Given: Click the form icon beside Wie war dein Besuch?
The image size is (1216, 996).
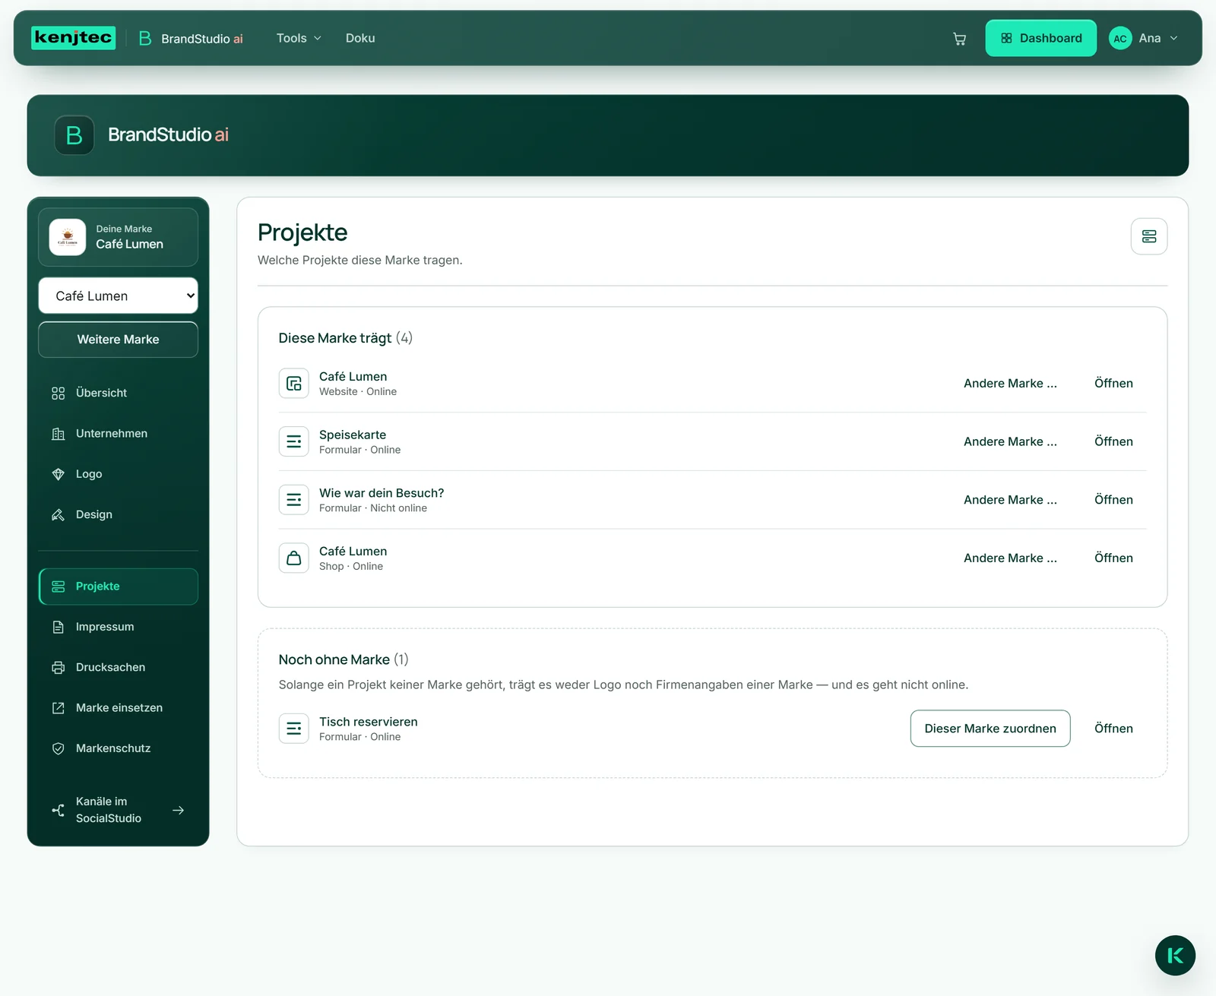Looking at the screenshot, I should 294,500.
